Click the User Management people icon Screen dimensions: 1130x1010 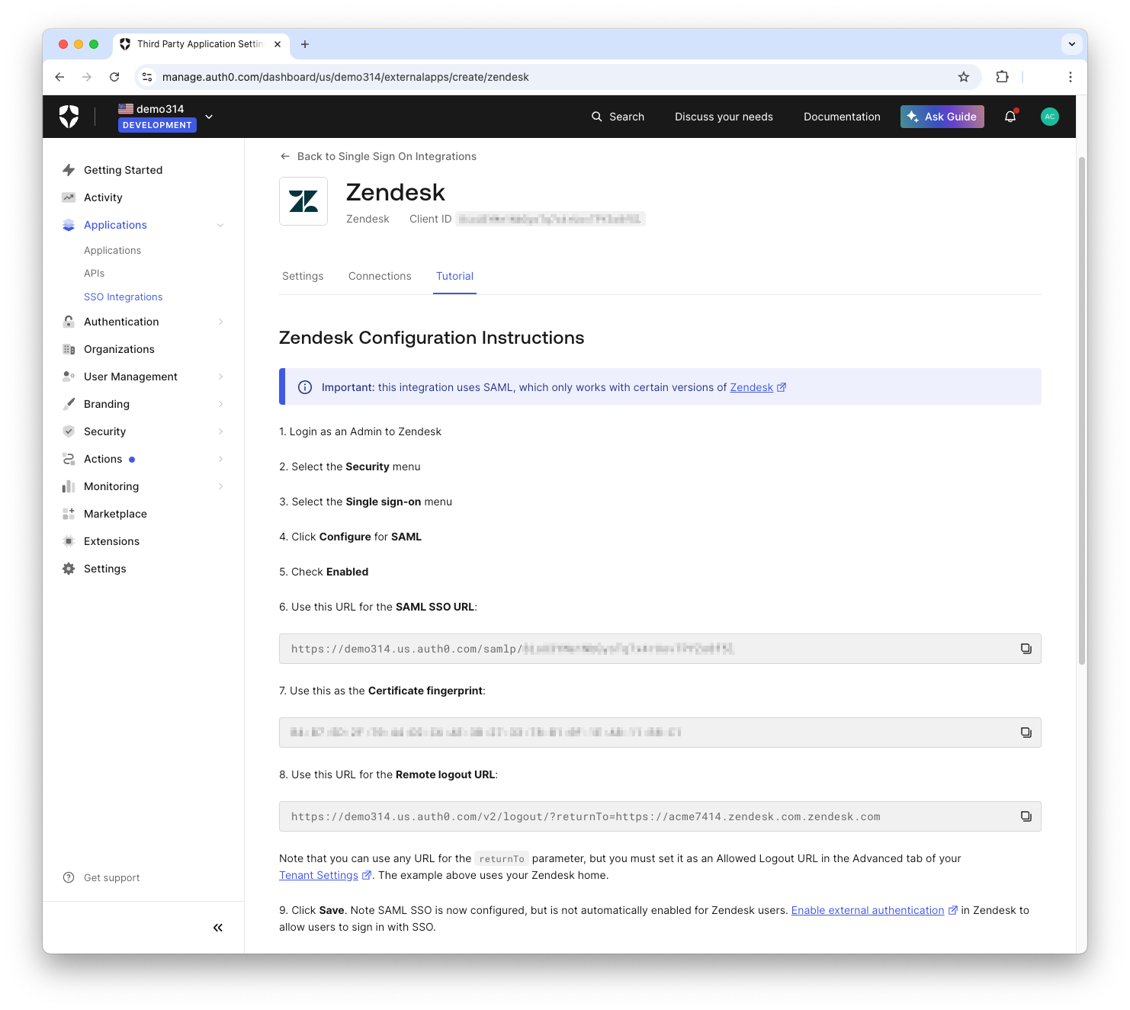pyautogui.click(x=69, y=377)
